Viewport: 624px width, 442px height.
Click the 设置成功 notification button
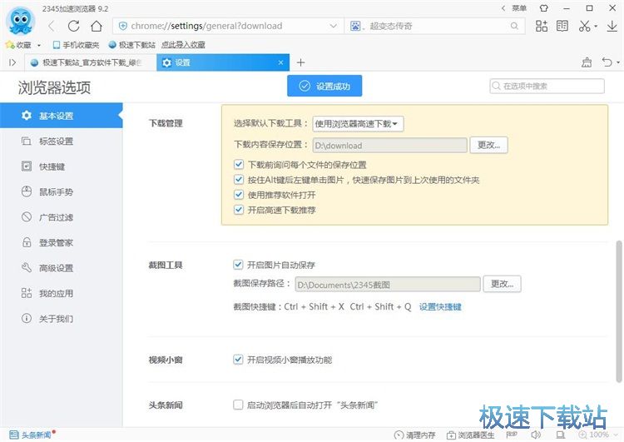click(324, 86)
